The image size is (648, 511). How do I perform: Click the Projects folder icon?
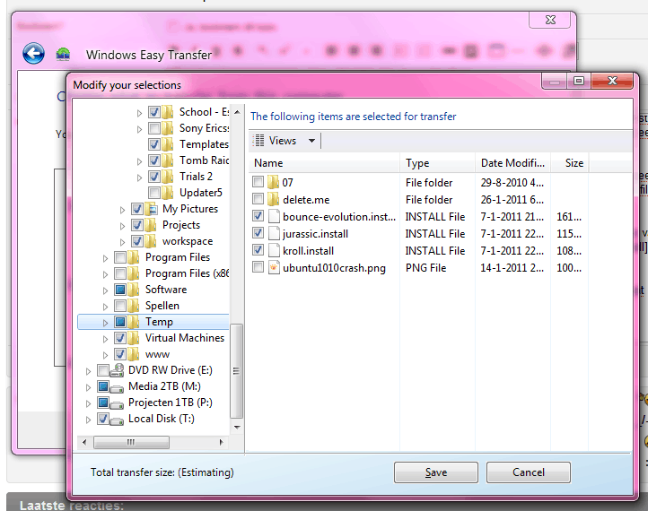(151, 225)
